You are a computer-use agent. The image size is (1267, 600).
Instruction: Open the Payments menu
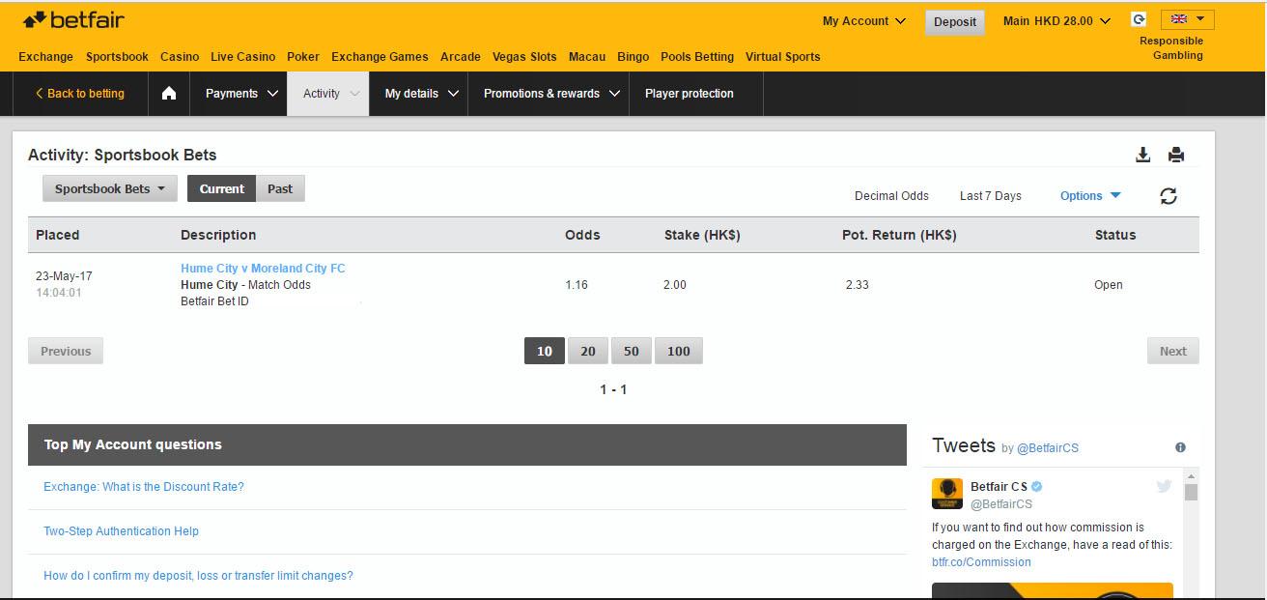click(x=241, y=94)
